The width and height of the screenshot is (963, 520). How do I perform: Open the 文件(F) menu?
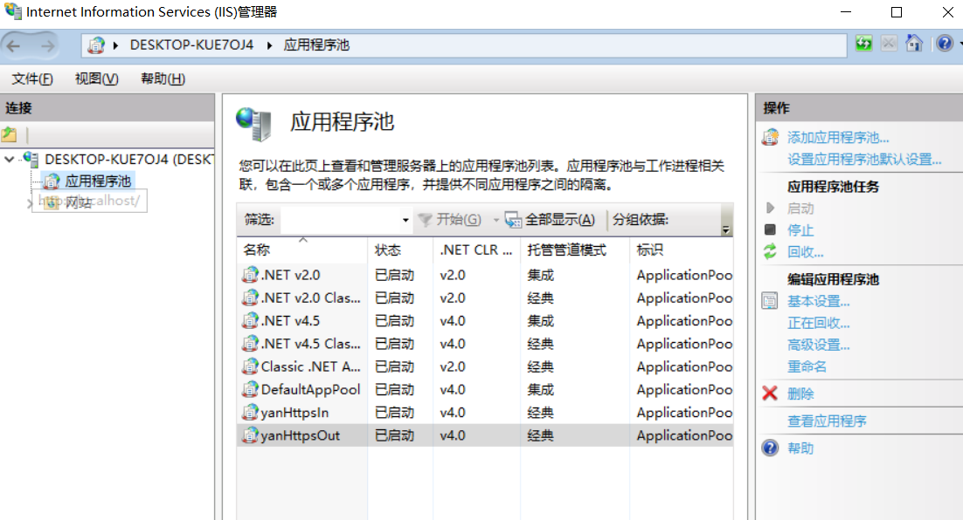[x=32, y=79]
